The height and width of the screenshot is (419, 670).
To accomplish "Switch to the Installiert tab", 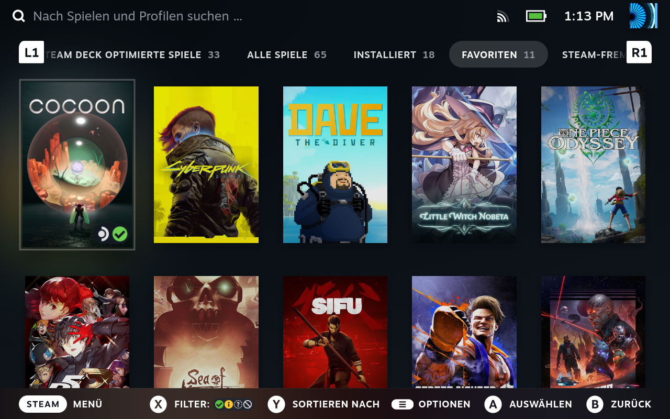I will [x=394, y=54].
